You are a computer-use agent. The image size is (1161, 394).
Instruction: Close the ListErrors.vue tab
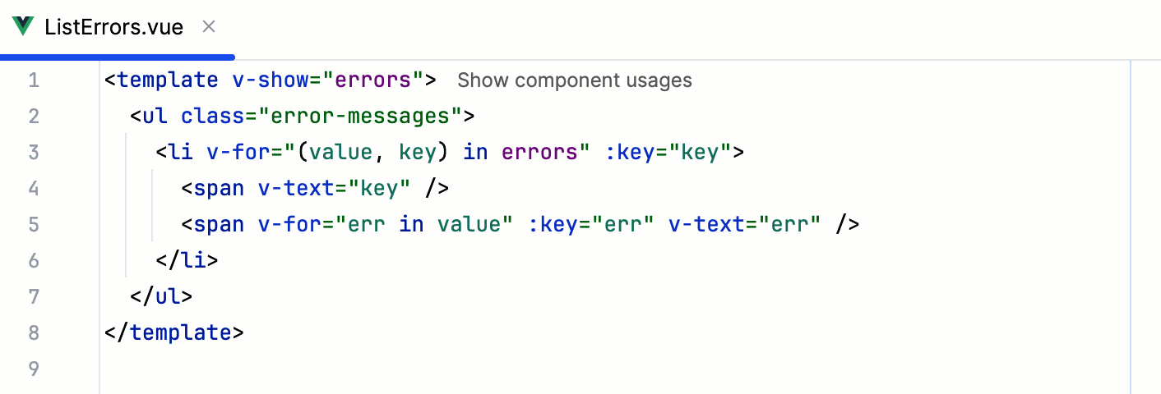[209, 26]
